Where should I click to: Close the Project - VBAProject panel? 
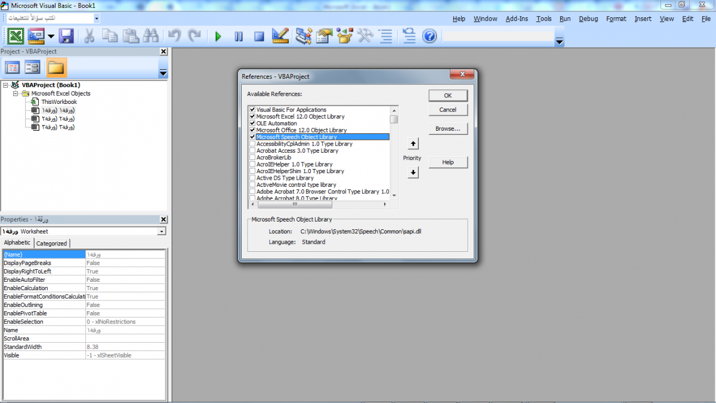(163, 52)
